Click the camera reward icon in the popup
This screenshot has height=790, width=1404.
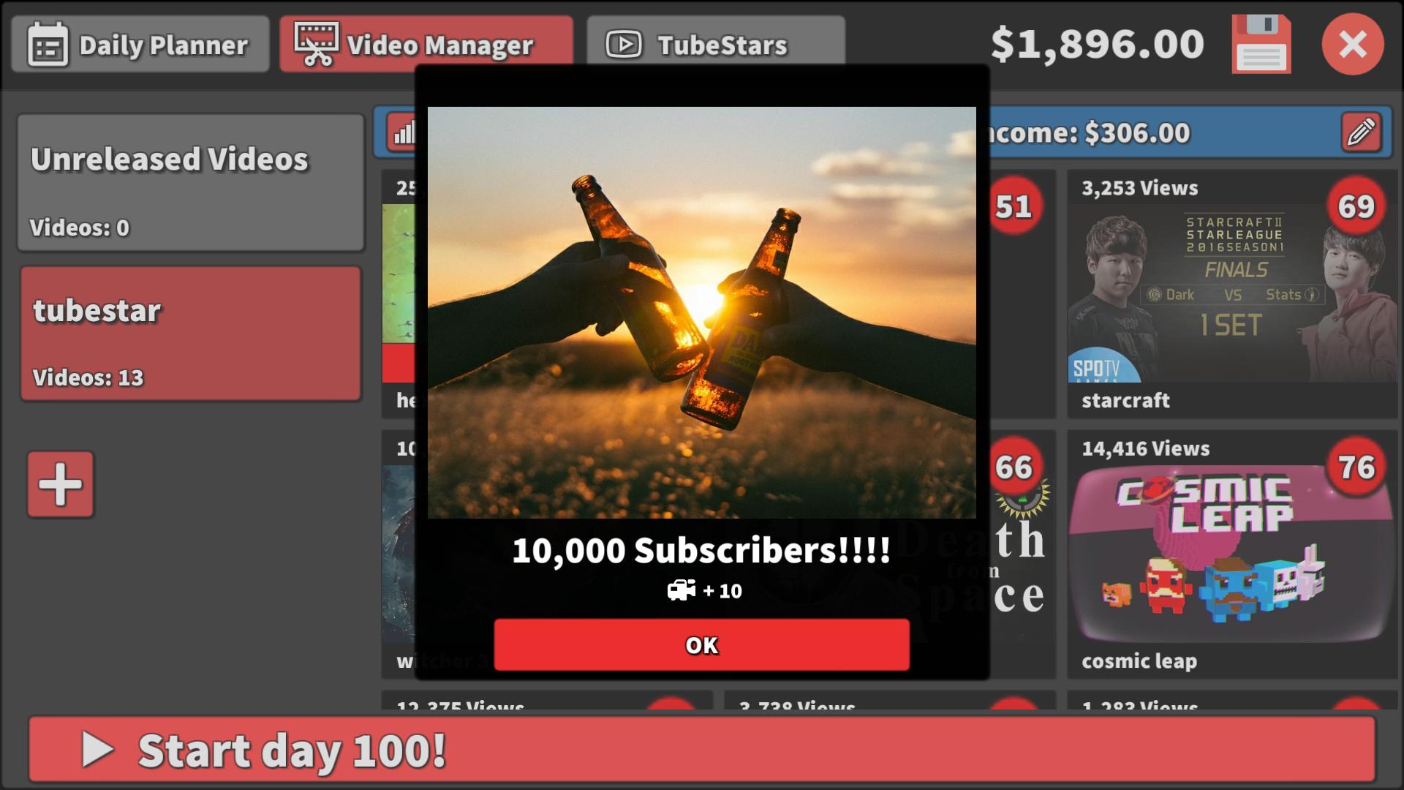[682, 590]
